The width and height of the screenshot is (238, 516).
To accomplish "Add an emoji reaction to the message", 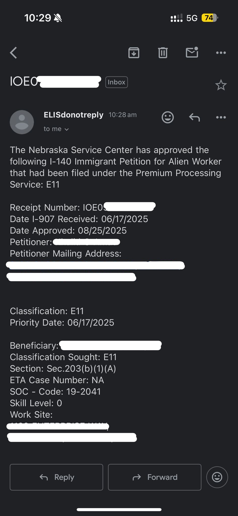I will (167, 117).
